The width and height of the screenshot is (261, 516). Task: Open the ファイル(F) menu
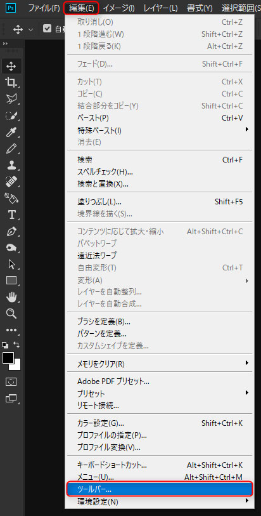click(x=44, y=8)
